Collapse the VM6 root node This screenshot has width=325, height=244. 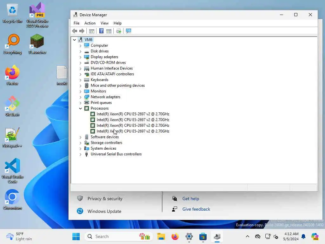click(x=74, y=40)
